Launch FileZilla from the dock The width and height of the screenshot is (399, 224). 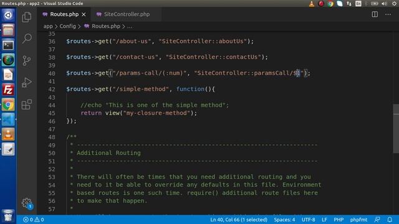click(x=8, y=90)
